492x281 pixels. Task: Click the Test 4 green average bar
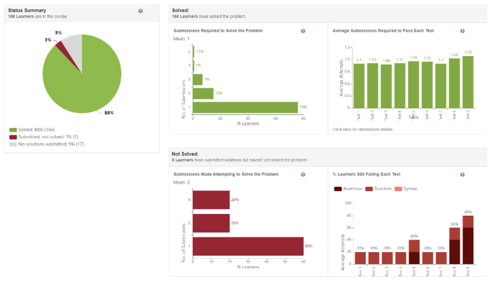(400, 85)
